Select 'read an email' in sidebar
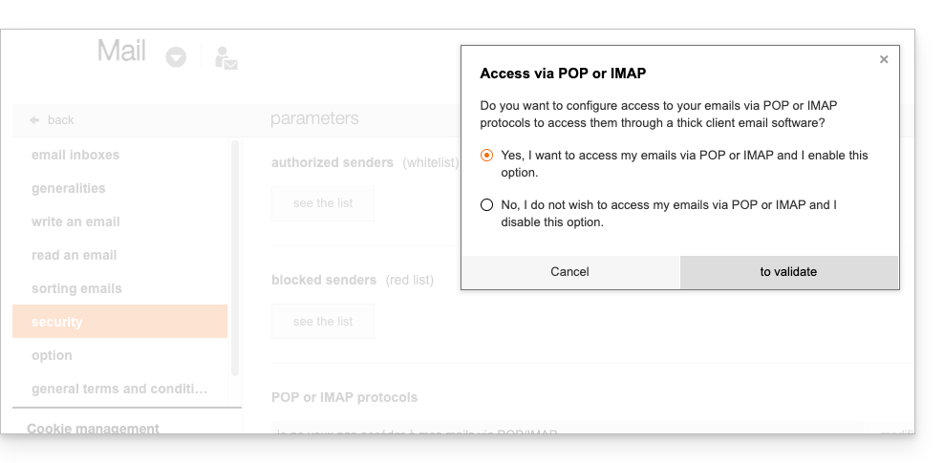This screenshot has height=463, width=944. [74, 255]
